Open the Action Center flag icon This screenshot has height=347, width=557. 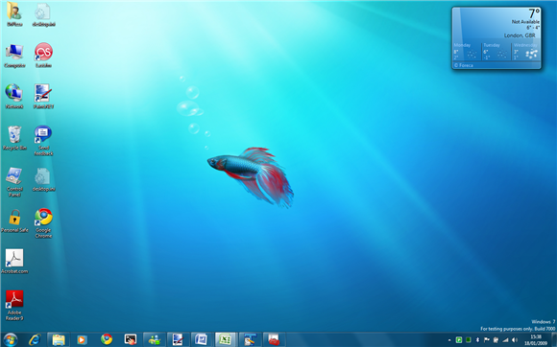click(x=487, y=340)
